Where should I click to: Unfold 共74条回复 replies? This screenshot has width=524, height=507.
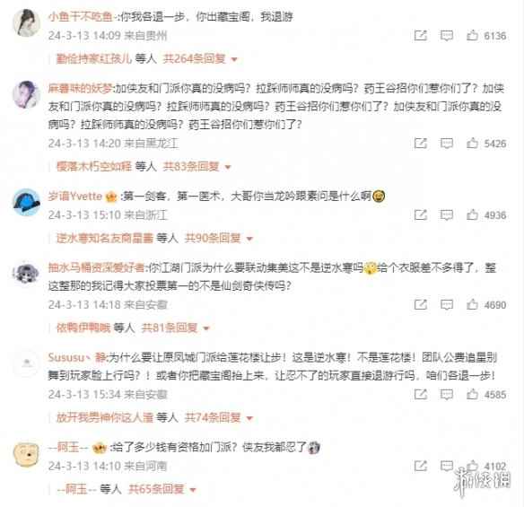coord(219,417)
